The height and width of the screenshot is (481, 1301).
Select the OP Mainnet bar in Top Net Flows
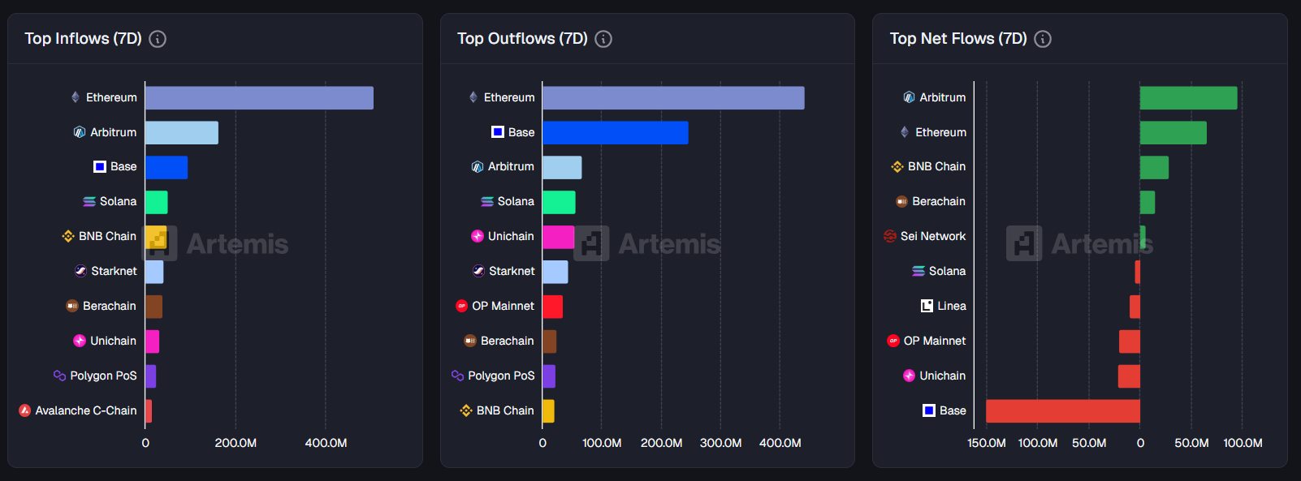[x=1130, y=341]
